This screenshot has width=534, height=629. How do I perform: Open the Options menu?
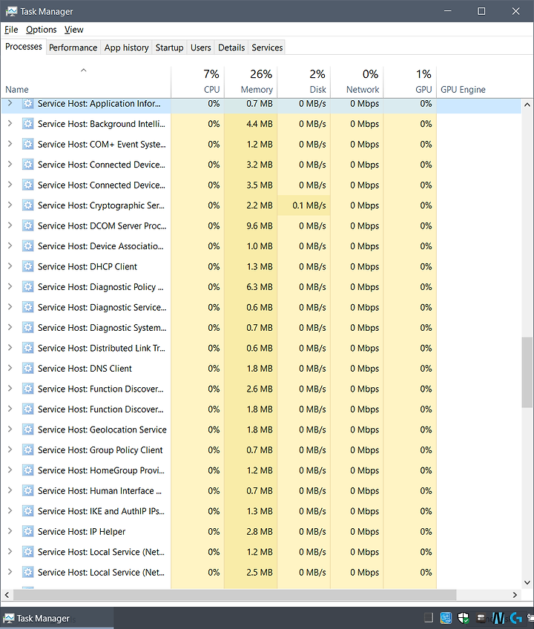coord(42,30)
